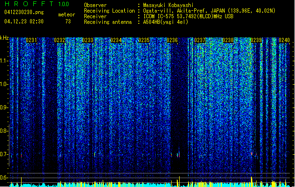Click the 0.7 kHz axis tick label
The width and height of the screenshot is (295, 187).
point(4,154)
